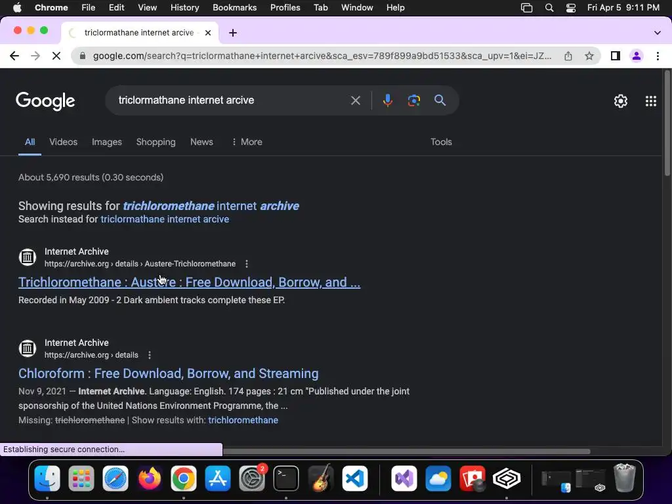
Task: Launch Safari from the Dock
Action: pyautogui.click(x=115, y=478)
